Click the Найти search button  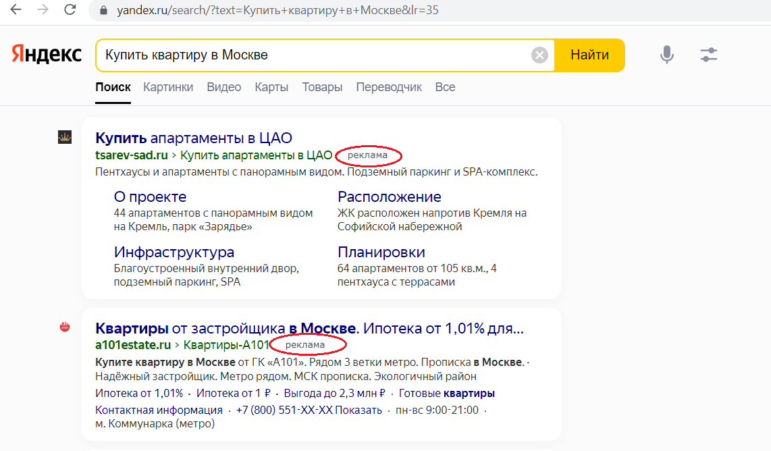tap(589, 55)
